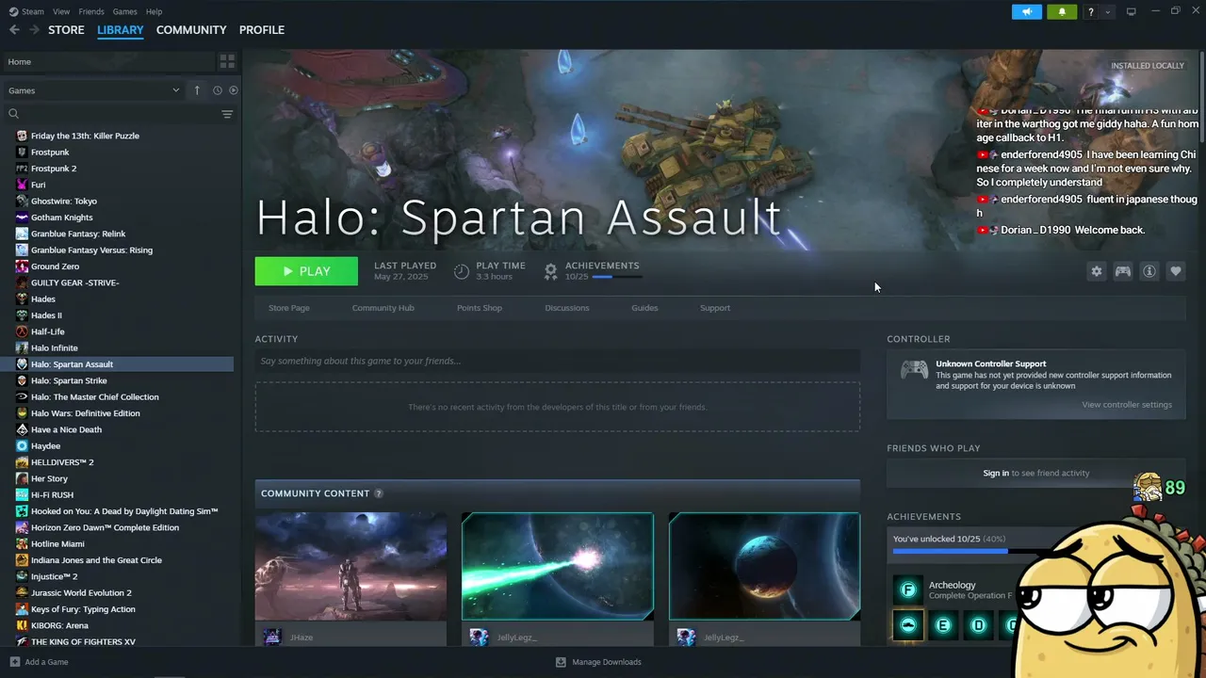This screenshot has height=678, width=1206.
Task: Click the clock icon for recent games
Action: [217, 90]
